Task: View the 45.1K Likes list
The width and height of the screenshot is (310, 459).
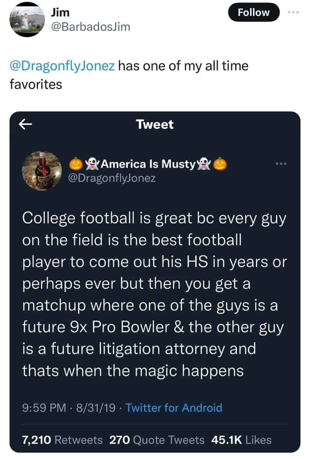Action: [241, 440]
